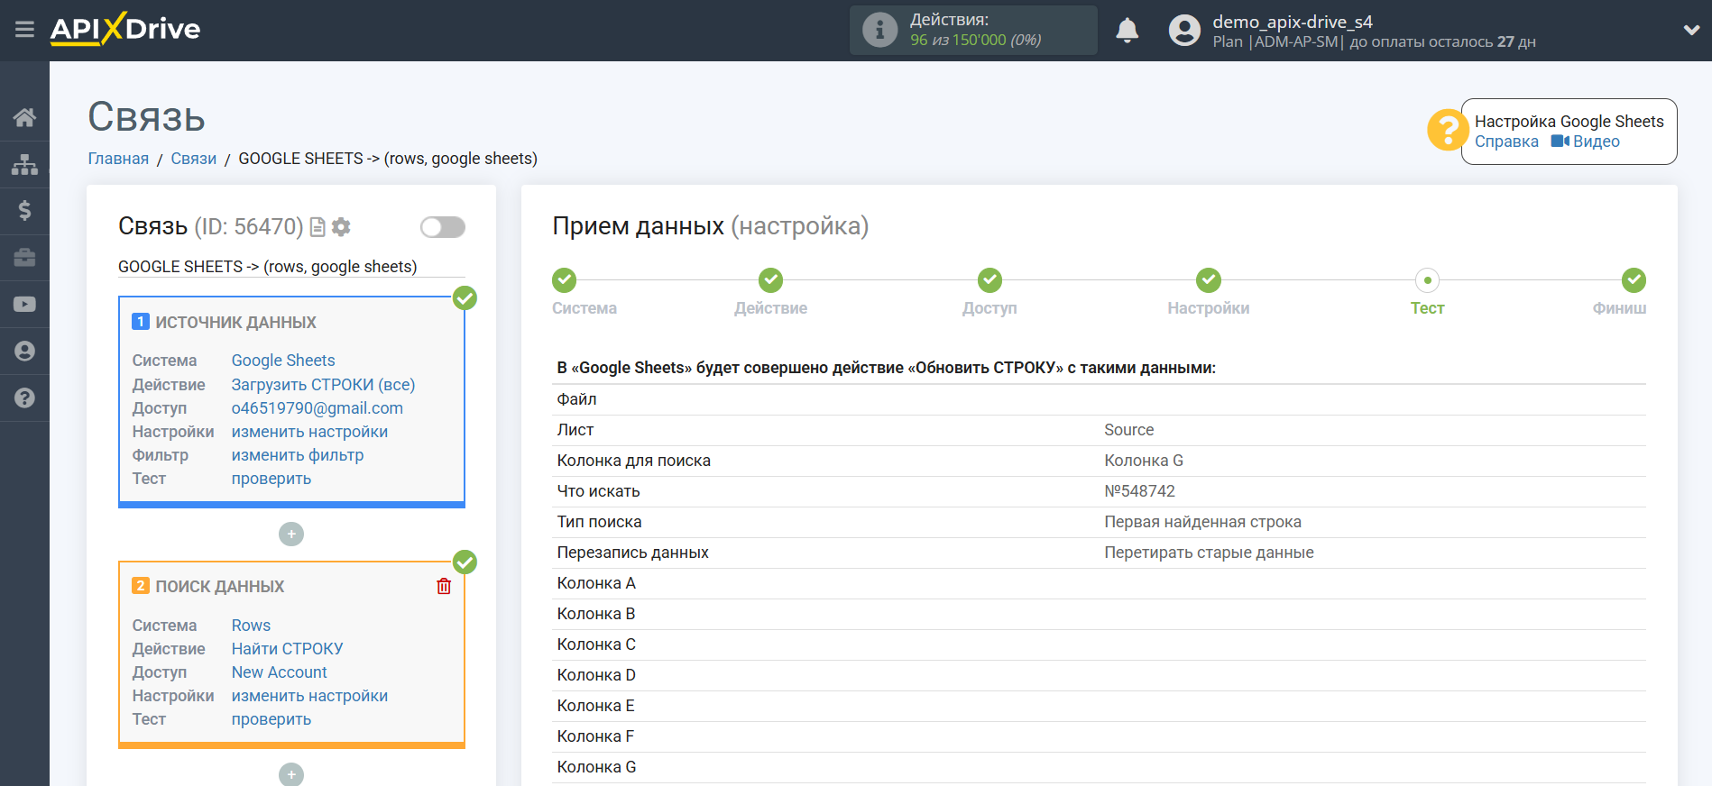Open the billing dollar icon in sidebar
This screenshot has height=786, width=1712.
[24, 211]
